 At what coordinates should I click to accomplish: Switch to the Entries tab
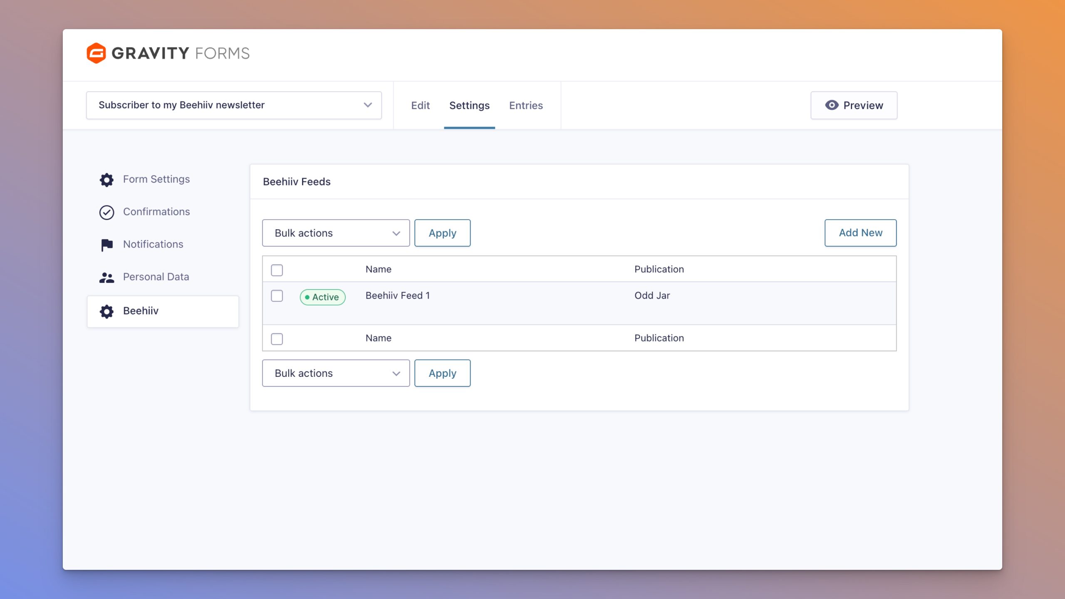pos(526,106)
